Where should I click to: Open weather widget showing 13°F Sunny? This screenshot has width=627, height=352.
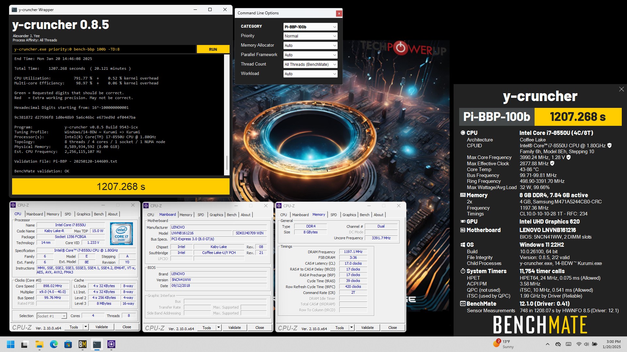coord(504,344)
